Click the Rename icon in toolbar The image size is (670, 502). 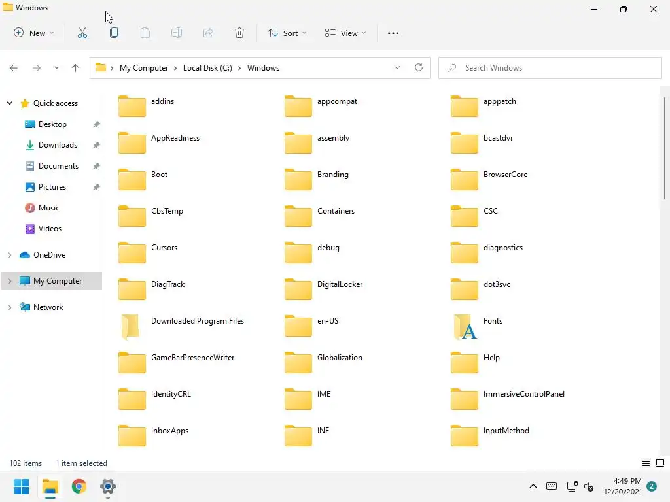[x=177, y=33]
